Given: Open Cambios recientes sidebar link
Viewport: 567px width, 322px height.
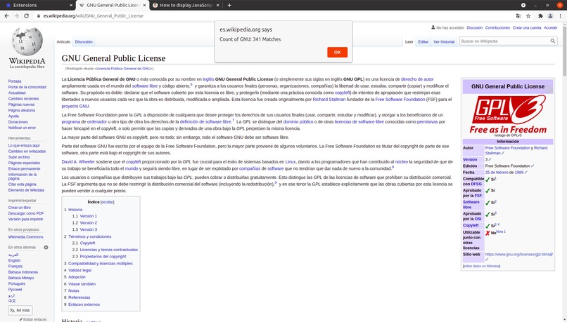Looking at the screenshot, I should point(23,98).
